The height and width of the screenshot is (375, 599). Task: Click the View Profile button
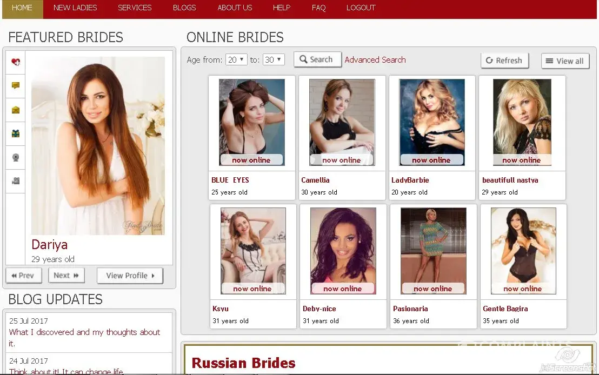coord(130,276)
